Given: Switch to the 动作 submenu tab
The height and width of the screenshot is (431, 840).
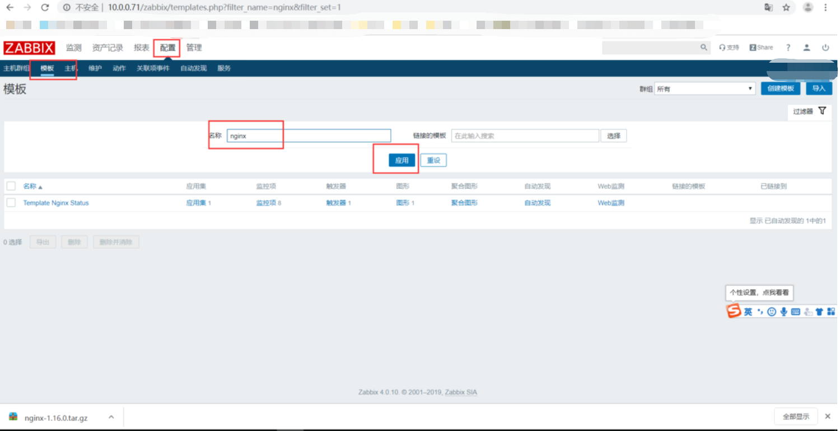Looking at the screenshot, I should coord(119,68).
